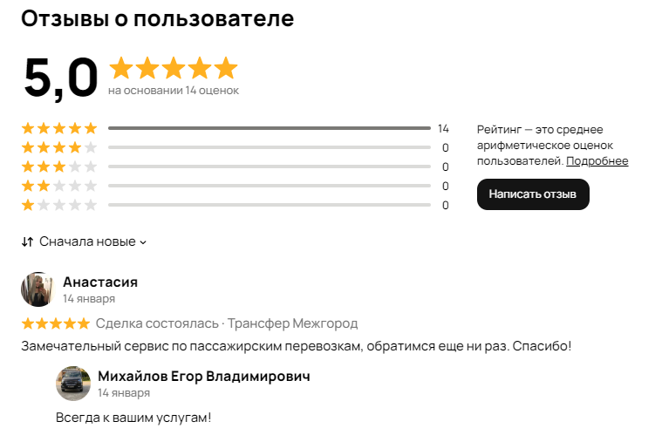
Task: Click the one-star row in rating breakdown
Action: point(235,205)
